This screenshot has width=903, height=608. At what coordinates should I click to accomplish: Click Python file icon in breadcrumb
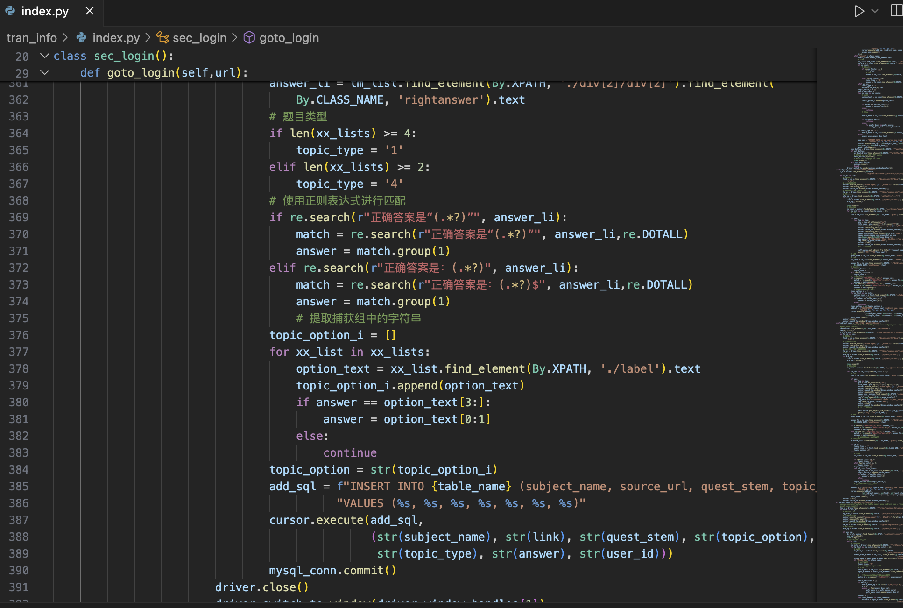[x=82, y=37]
